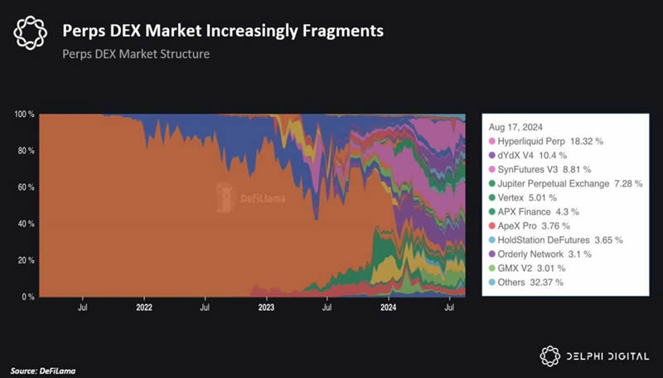Click the 2023 x-axis marker
Image resolution: width=663 pixels, height=378 pixels.
pyautogui.click(x=266, y=308)
